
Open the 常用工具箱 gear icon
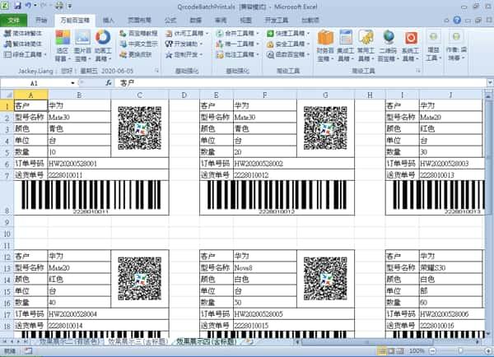tap(366, 38)
